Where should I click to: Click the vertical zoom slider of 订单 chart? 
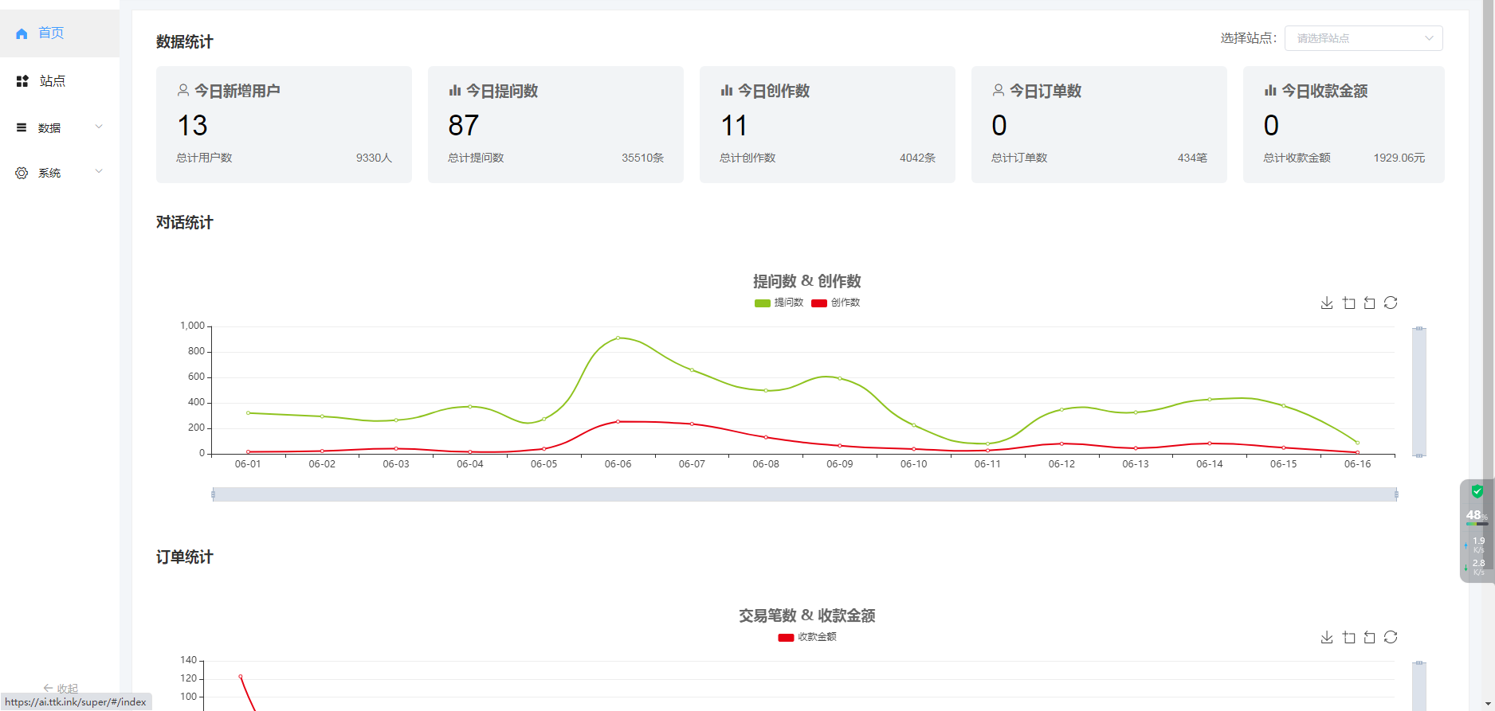click(x=1419, y=686)
